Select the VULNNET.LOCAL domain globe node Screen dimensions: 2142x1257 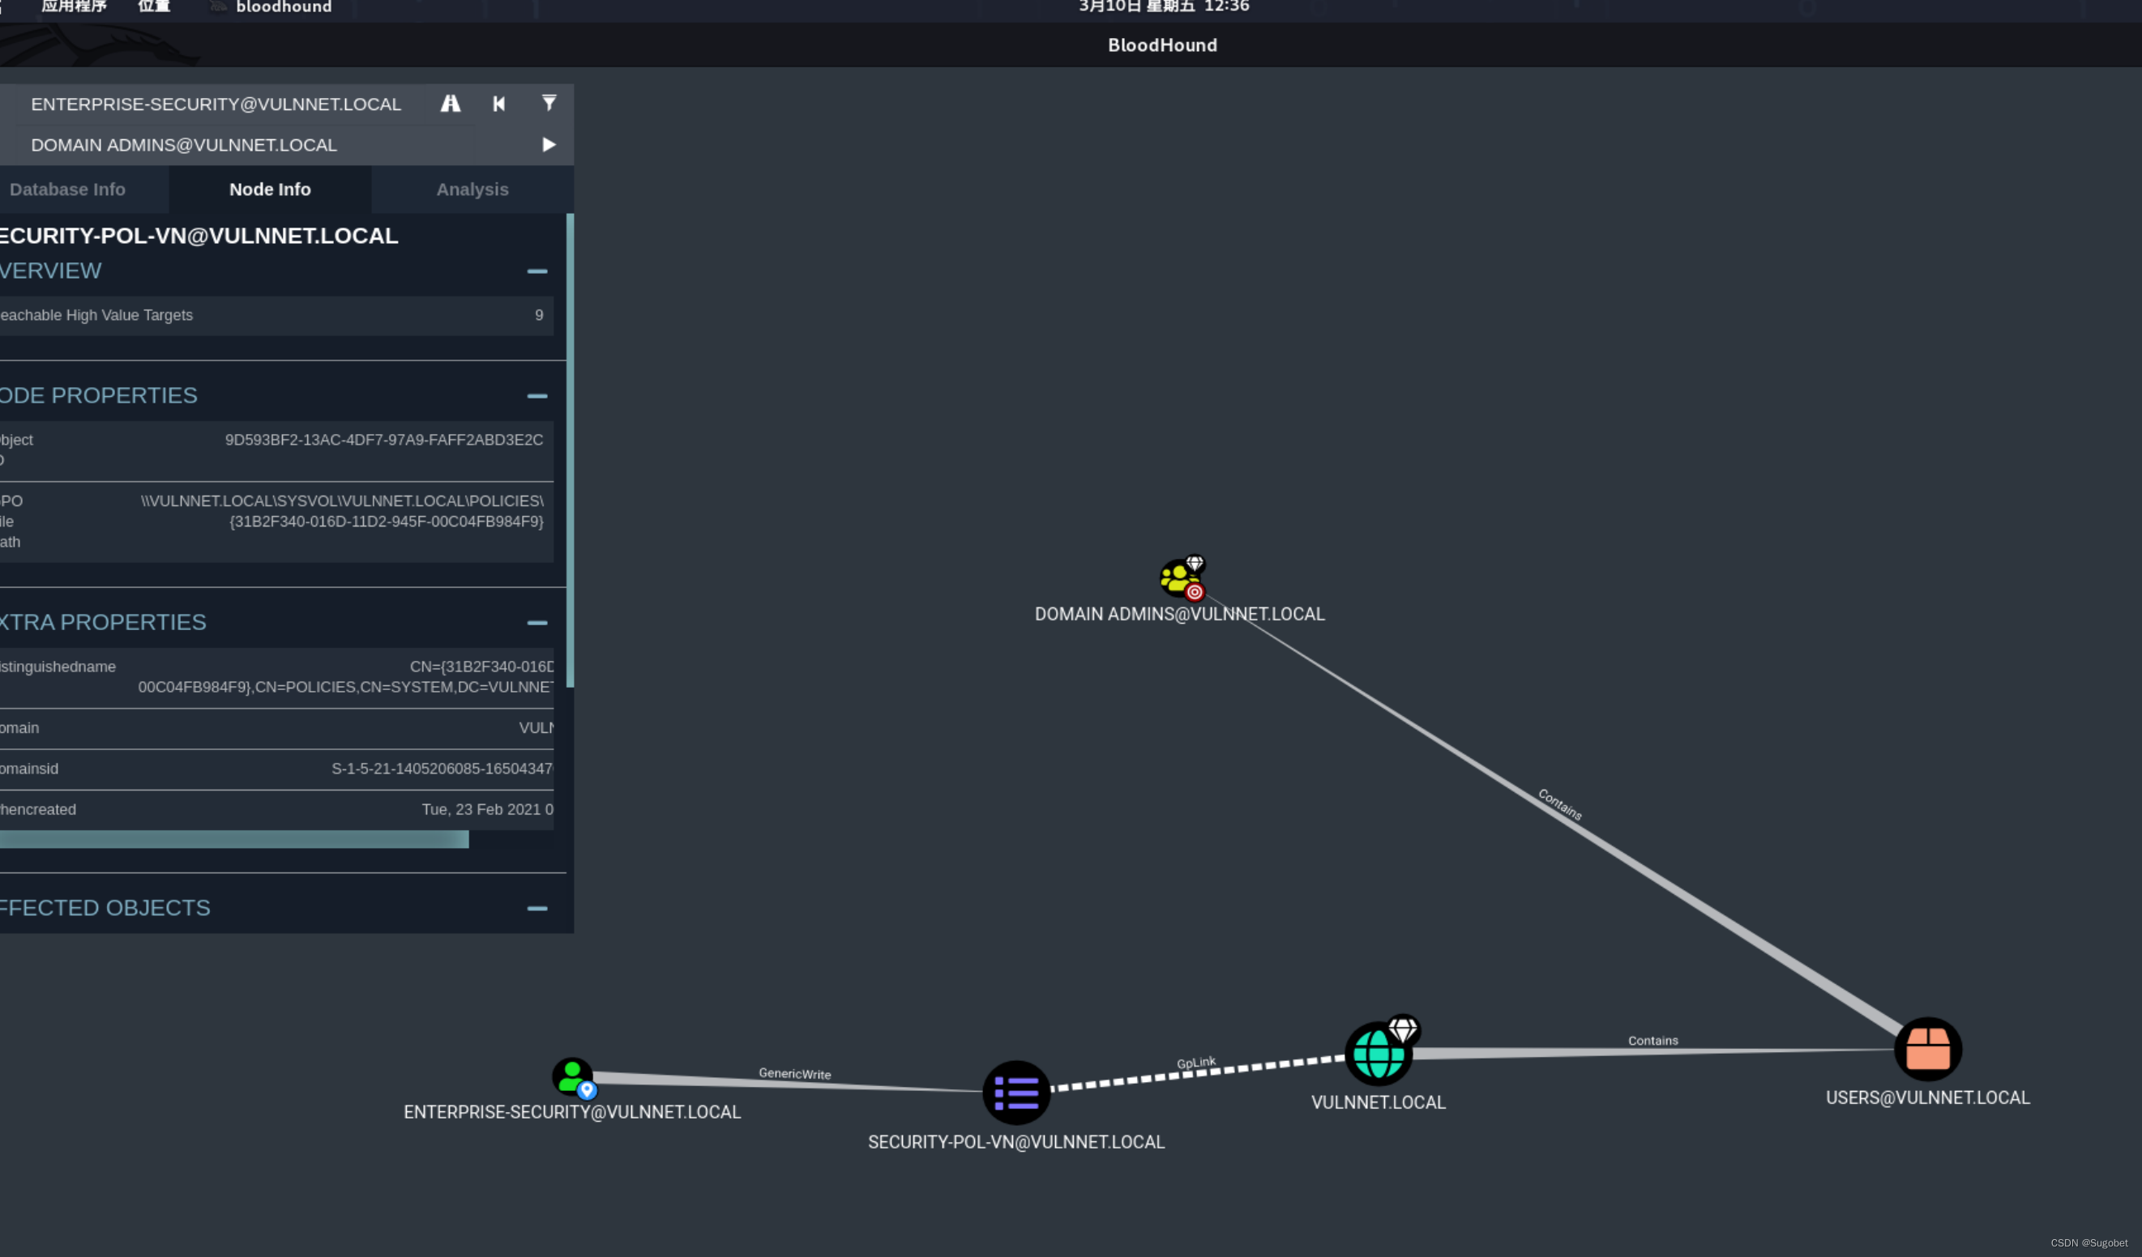click(1379, 1053)
